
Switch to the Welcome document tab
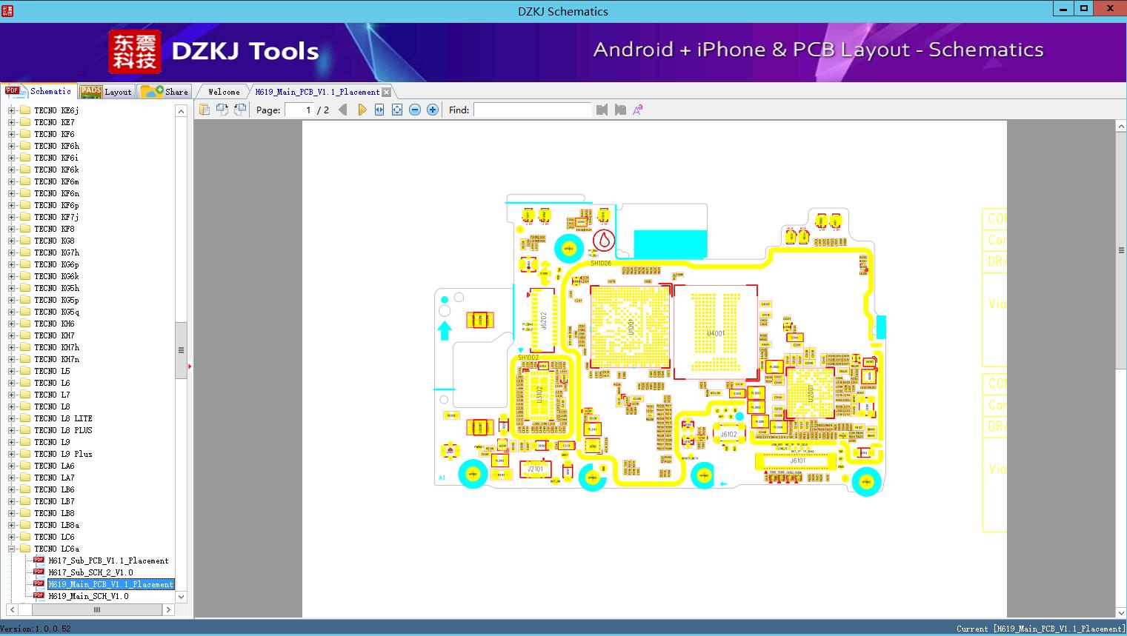(224, 92)
